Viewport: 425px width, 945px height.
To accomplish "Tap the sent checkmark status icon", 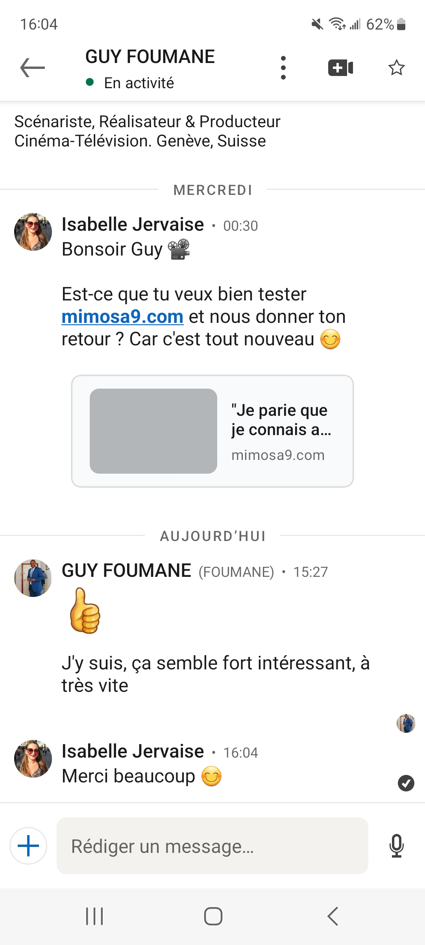I will [406, 783].
